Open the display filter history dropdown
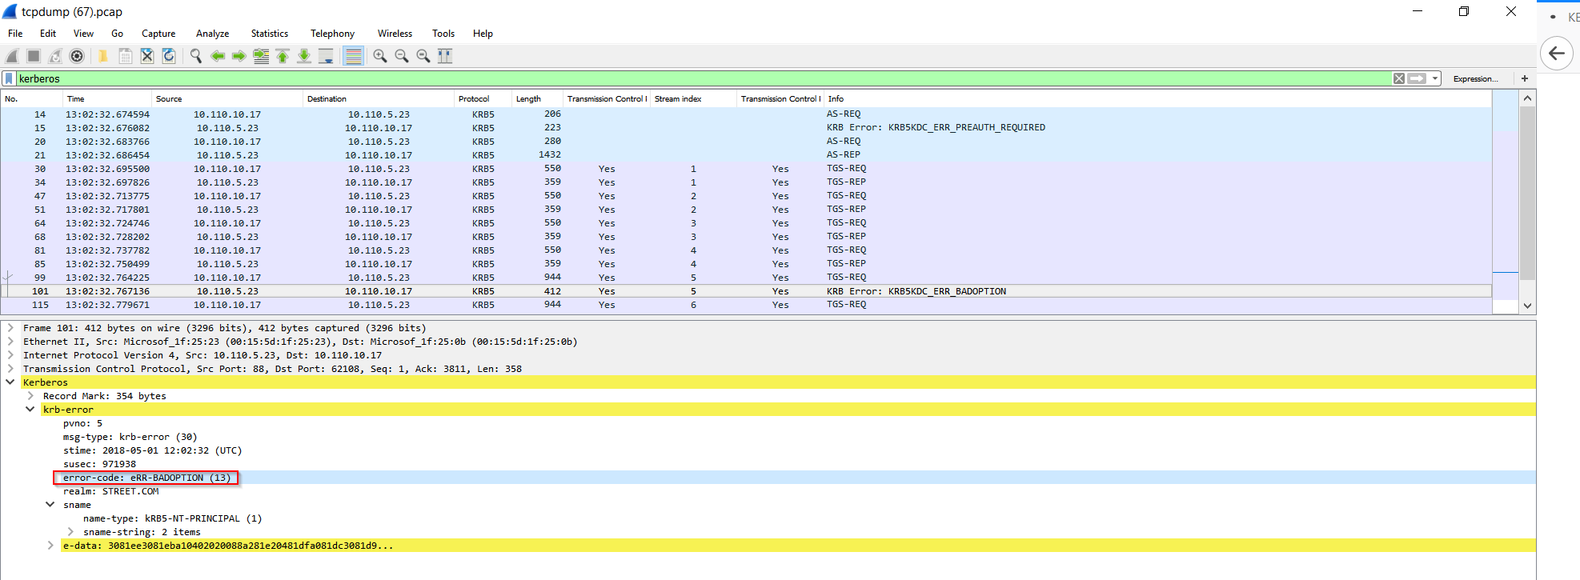The image size is (1580, 580). [x=1435, y=78]
